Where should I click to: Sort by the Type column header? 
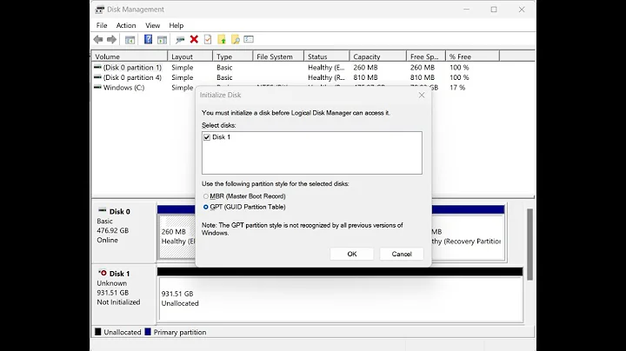pyautogui.click(x=233, y=56)
